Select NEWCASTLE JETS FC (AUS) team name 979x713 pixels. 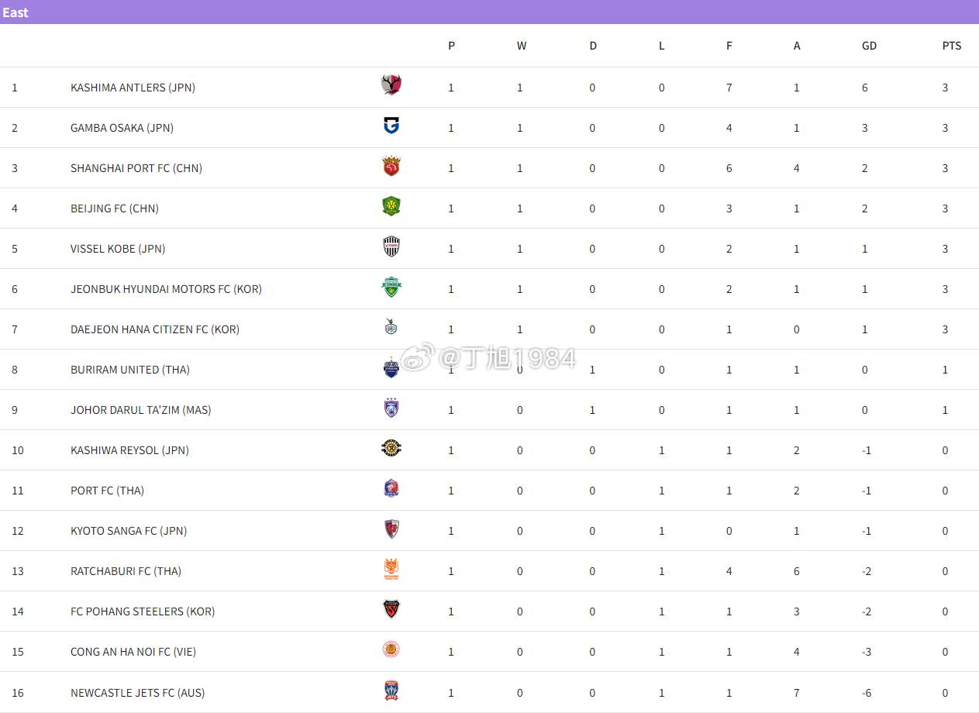[x=138, y=693]
